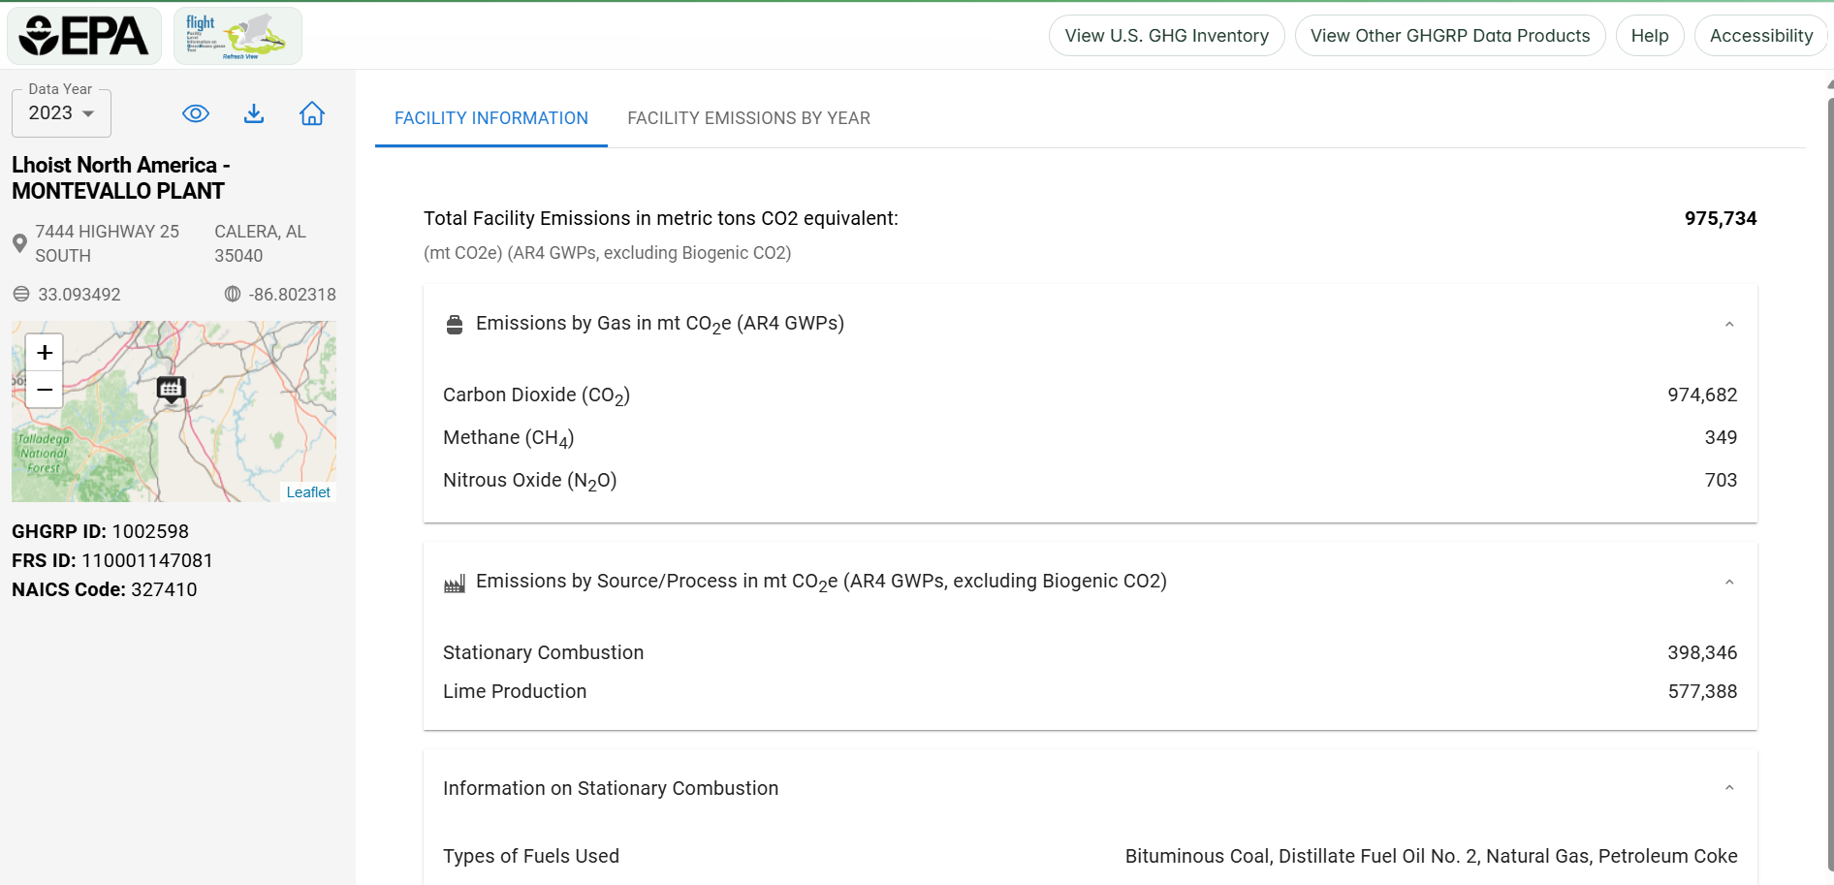Click View Other GHGRP Data Products

pos(1449,36)
